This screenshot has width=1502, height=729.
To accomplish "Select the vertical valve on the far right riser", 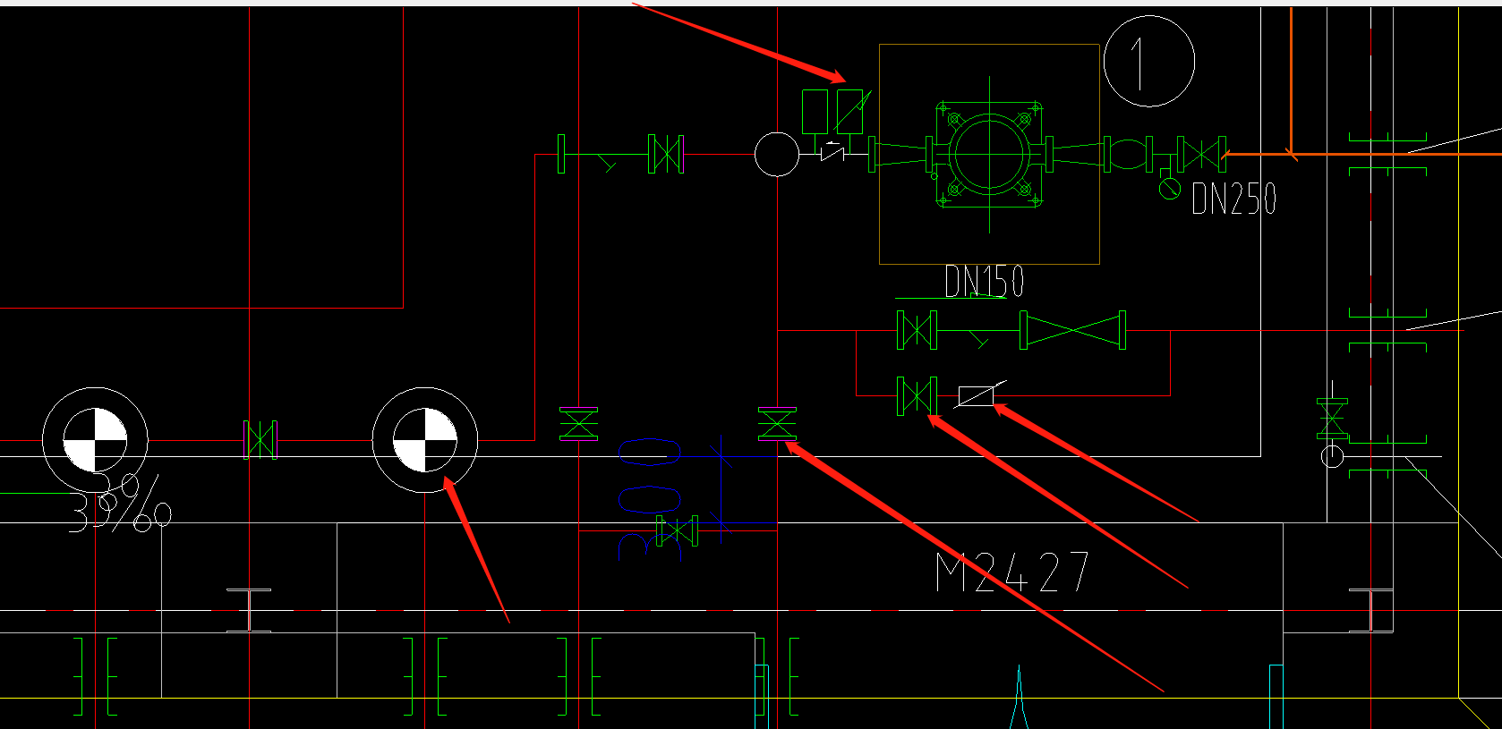I will 1332,419.
